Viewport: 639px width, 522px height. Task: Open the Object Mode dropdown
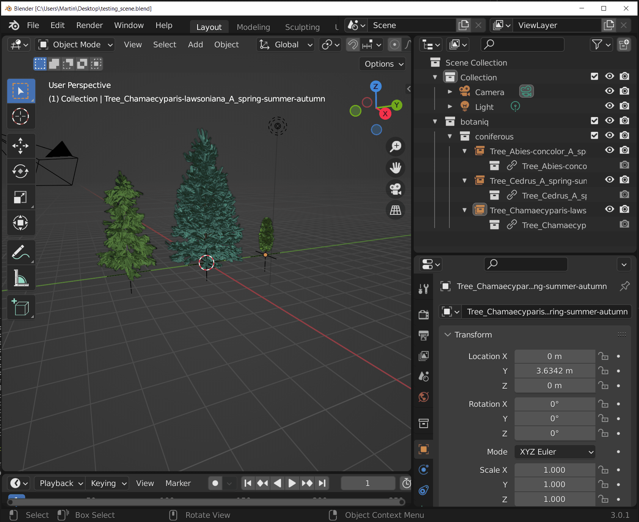[74, 44]
